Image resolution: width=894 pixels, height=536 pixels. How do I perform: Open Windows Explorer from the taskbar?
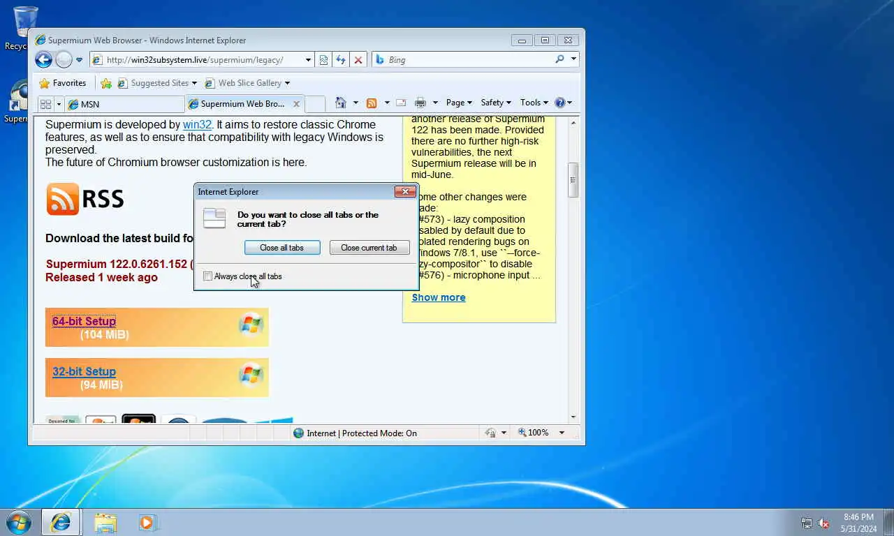point(105,522)
